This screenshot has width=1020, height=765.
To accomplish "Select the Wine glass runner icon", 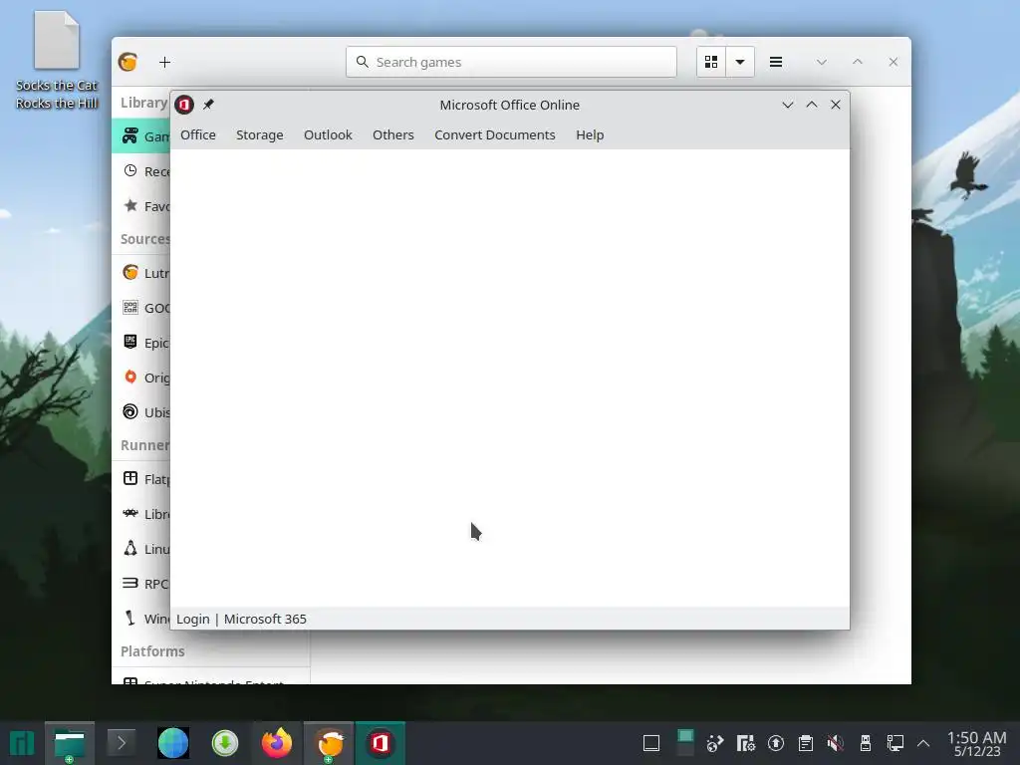I will click(130, 618).
